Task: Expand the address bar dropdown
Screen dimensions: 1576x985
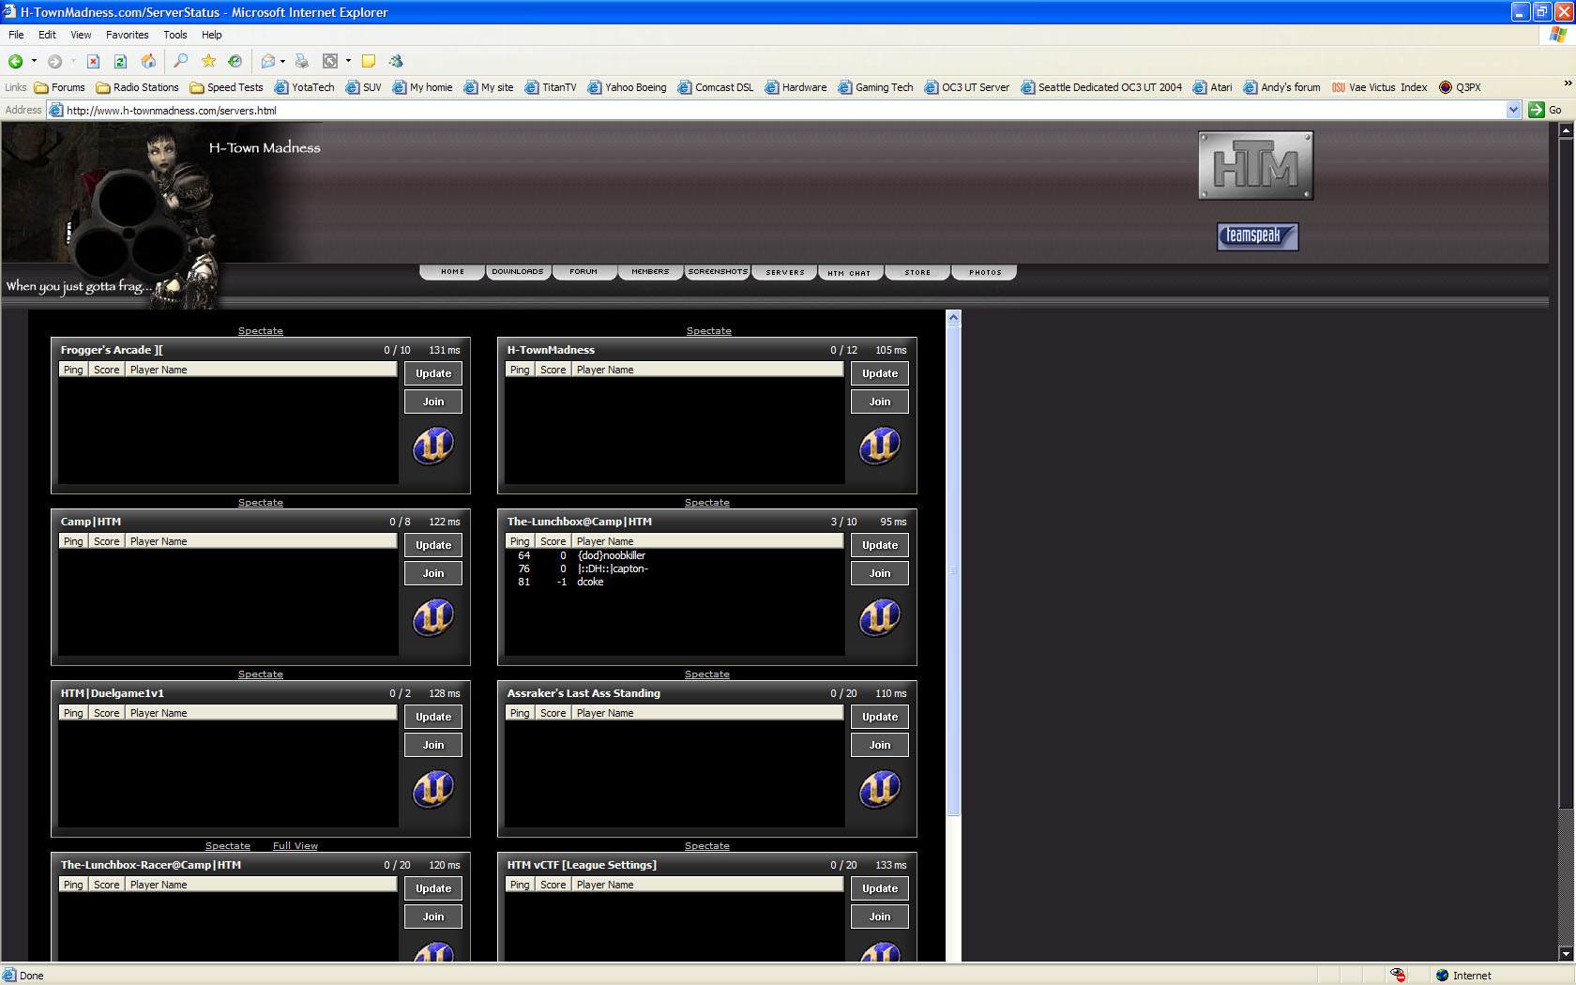Action: (x=1513, y=110)
